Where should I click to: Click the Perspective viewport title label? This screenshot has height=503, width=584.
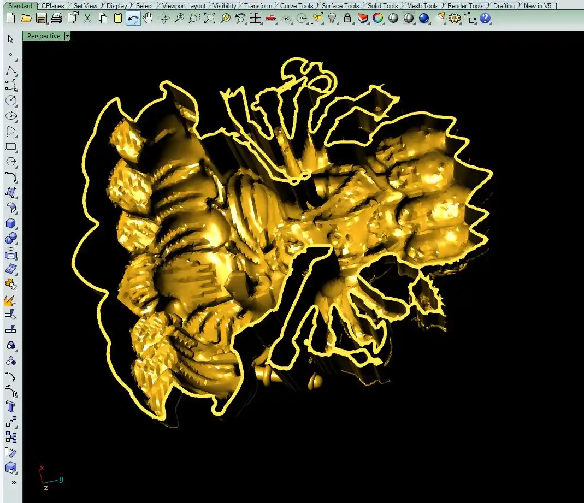pos(44,36)
